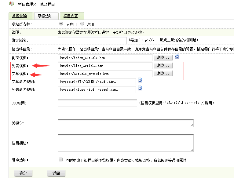Switch to the 常规选项 tab
Screen dimensions: 234x182
click(x=20, y=16)
